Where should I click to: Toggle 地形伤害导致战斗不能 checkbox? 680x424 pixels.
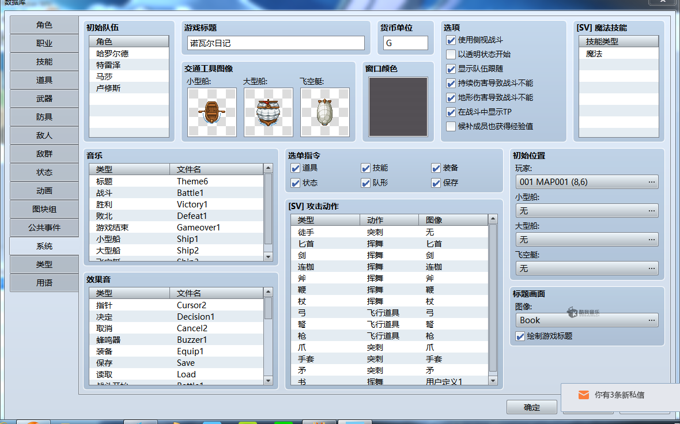[451, 97]
